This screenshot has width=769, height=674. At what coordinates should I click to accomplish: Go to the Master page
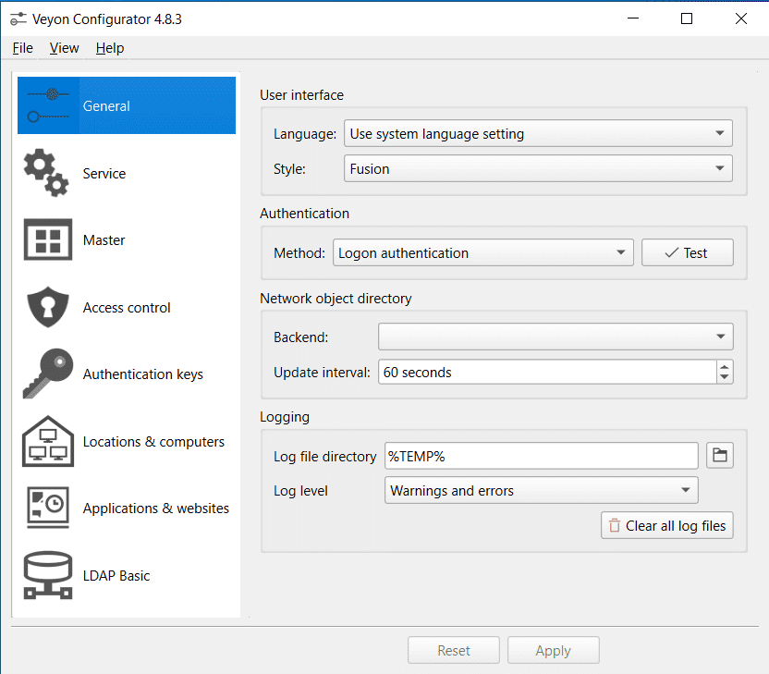[x=127, y=239]
